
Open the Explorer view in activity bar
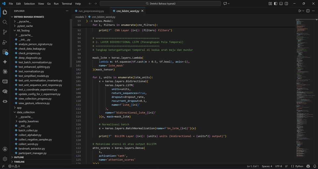tap(5, 12)
